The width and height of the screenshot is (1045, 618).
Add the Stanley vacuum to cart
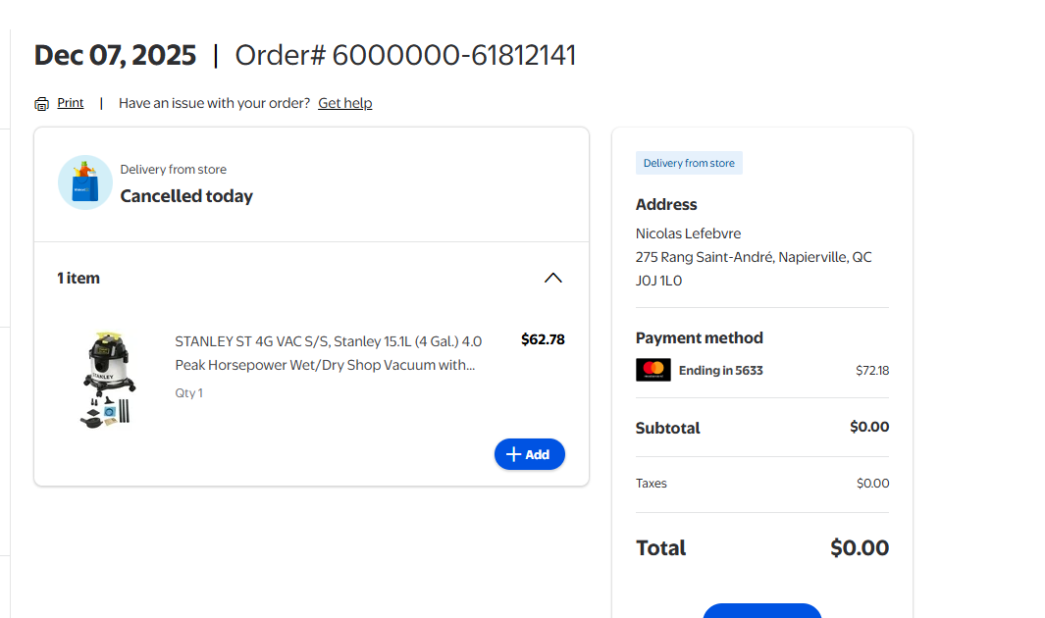click(x=530, y=454)
